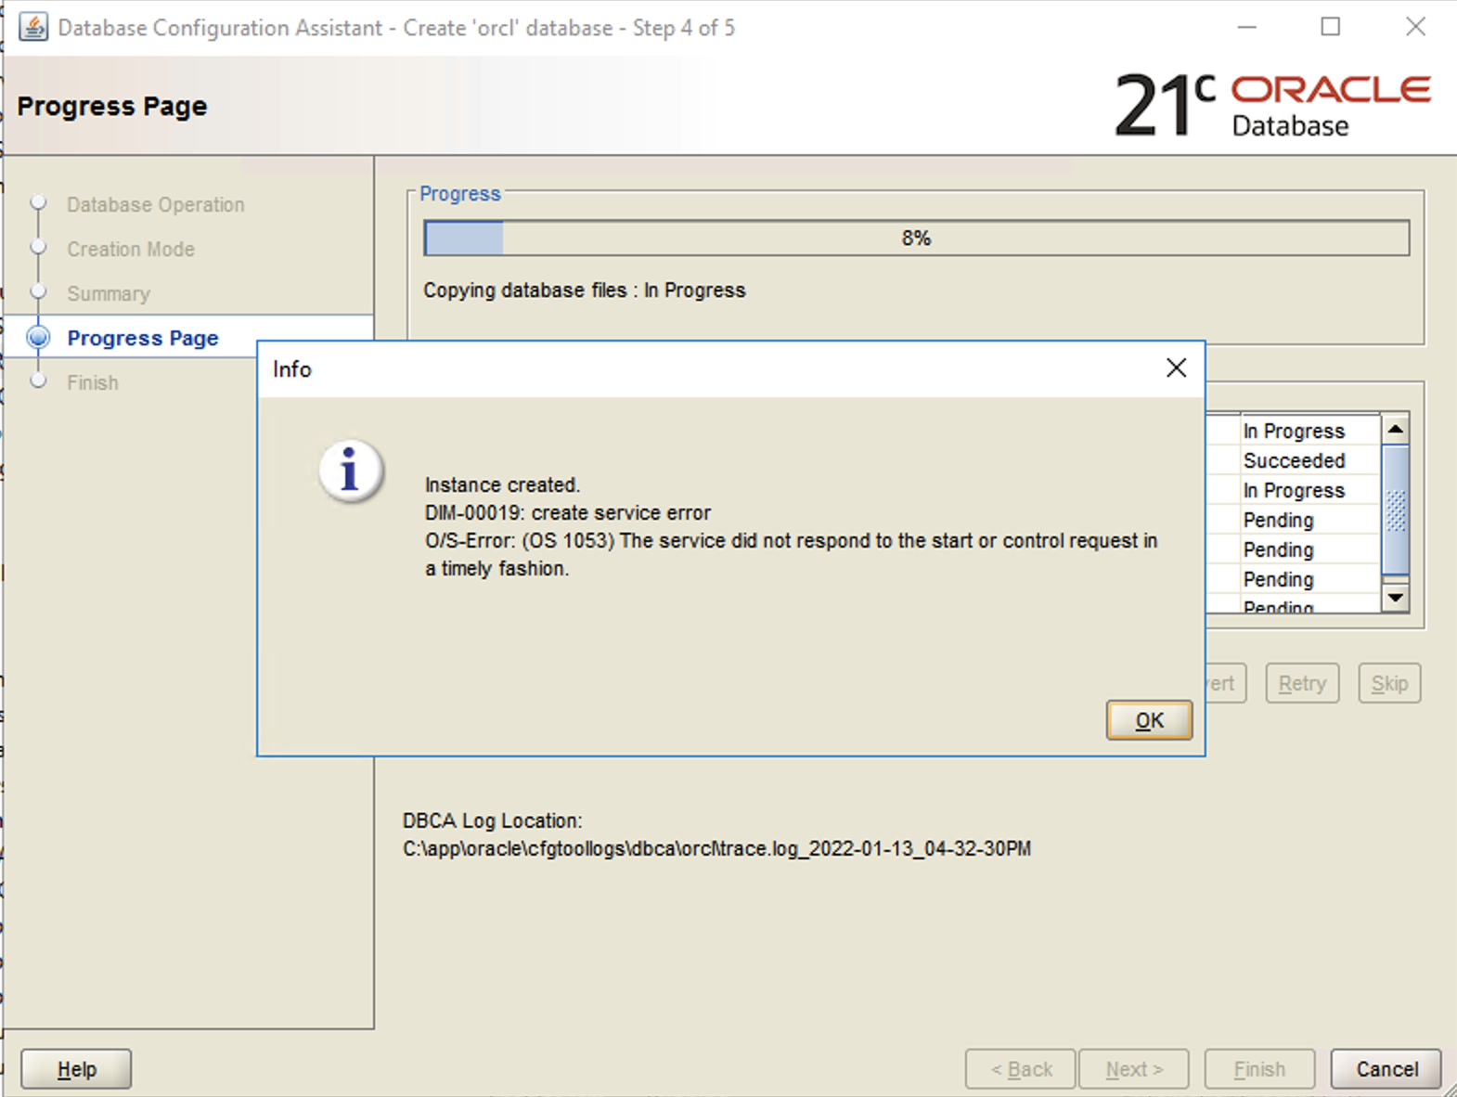This screenshot has width=1457, height=1097.
Task: Click the DBCA trace log path text
Action: coord(716,848)
